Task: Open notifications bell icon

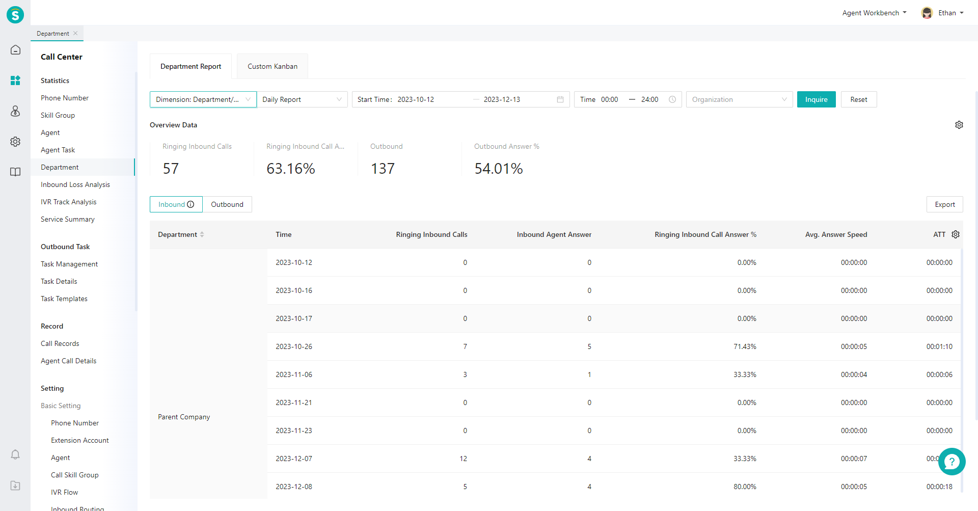Action: 15,454
